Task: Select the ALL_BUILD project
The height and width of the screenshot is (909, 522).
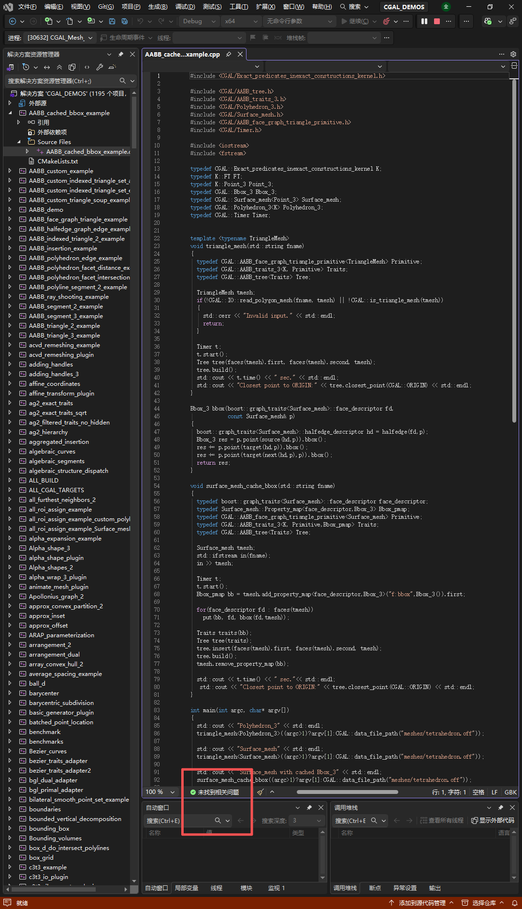Action: [43, 480]
